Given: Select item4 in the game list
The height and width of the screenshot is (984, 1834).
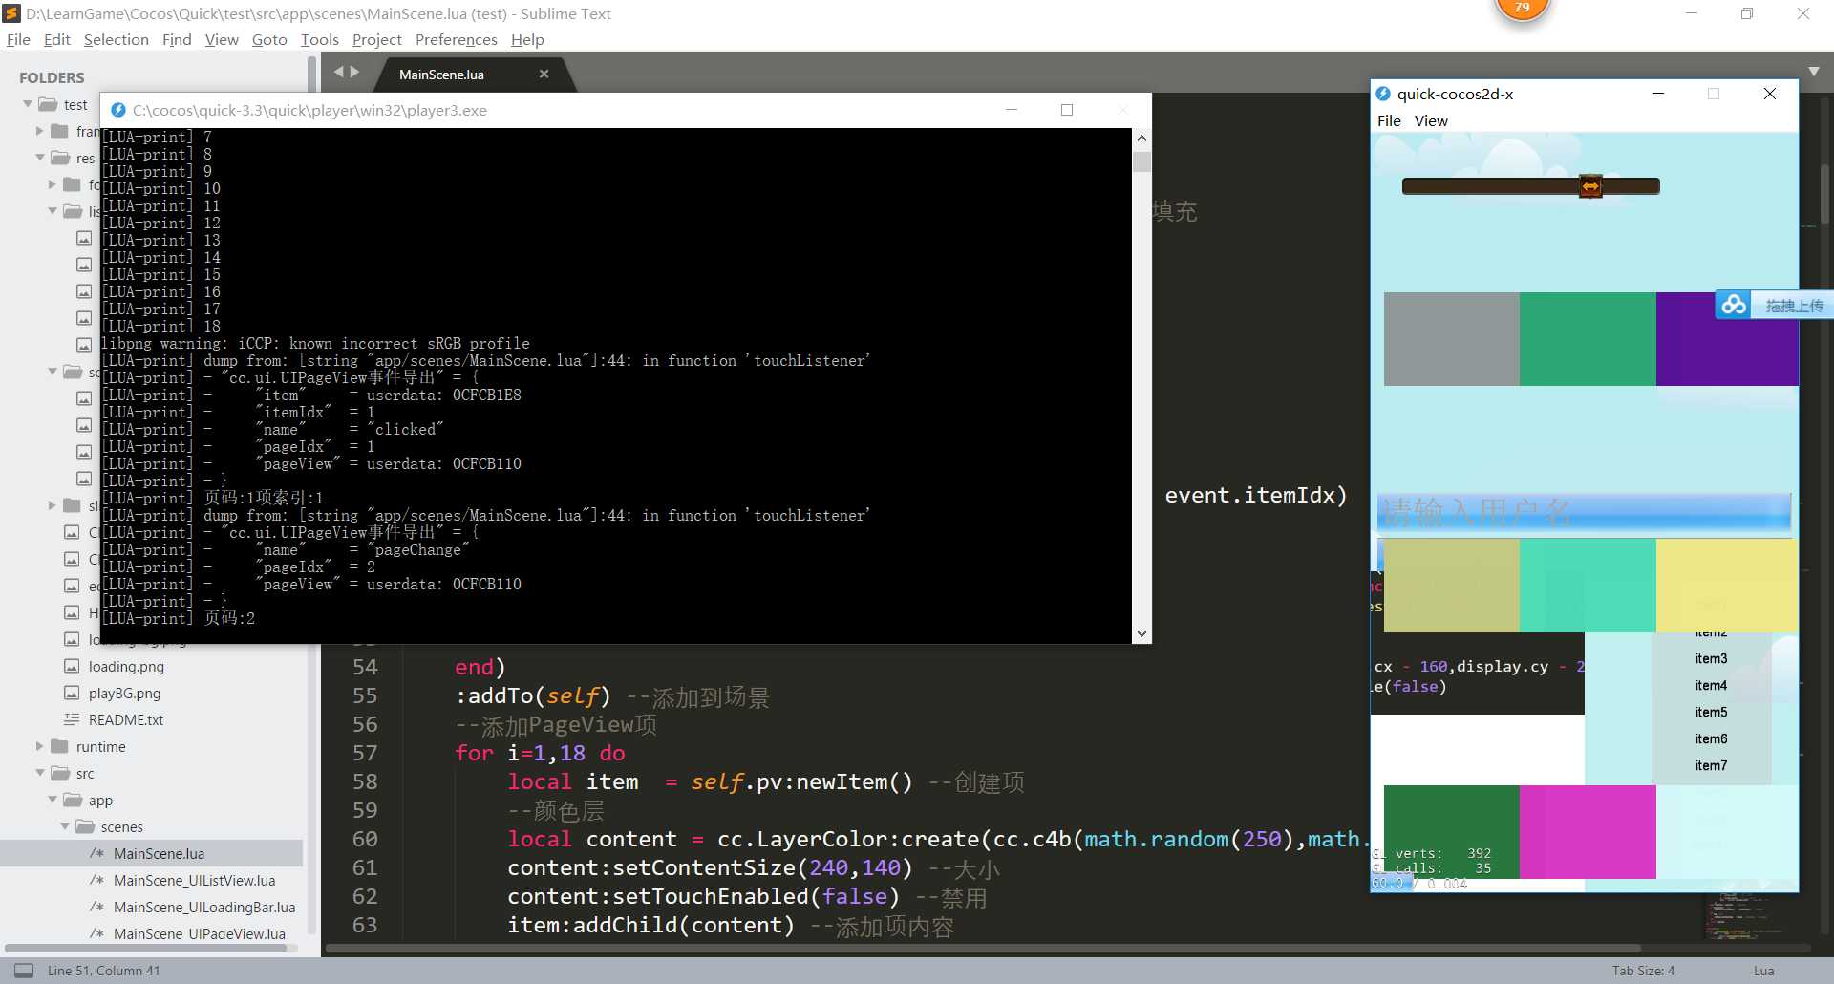Looking at the screenshot, I should pyautogui.click(x=1711, y=686).
